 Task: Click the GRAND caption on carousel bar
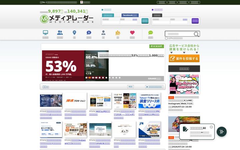tap(154, 79)
